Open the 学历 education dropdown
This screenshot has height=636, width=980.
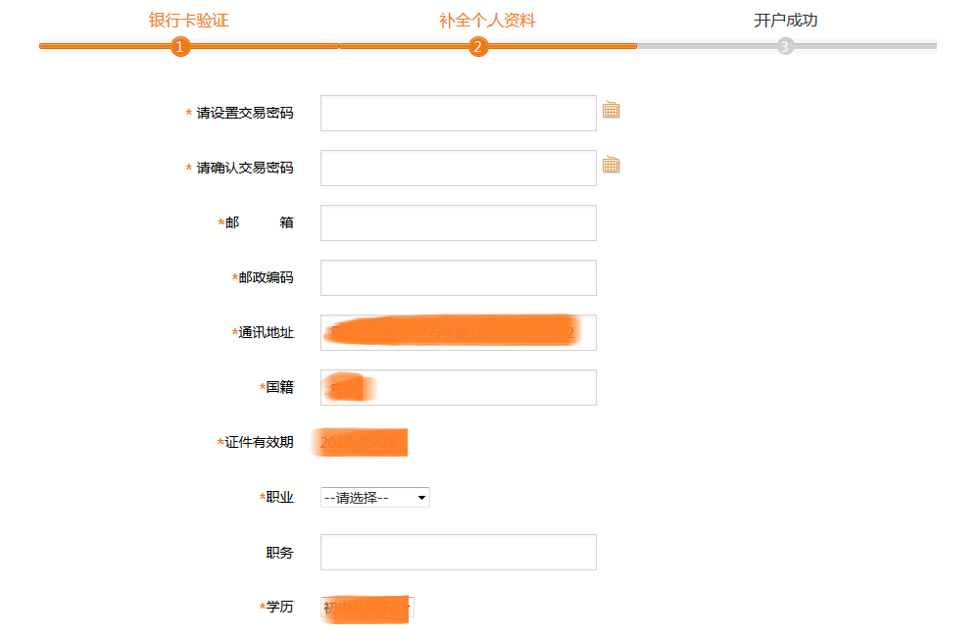point(367,608)
